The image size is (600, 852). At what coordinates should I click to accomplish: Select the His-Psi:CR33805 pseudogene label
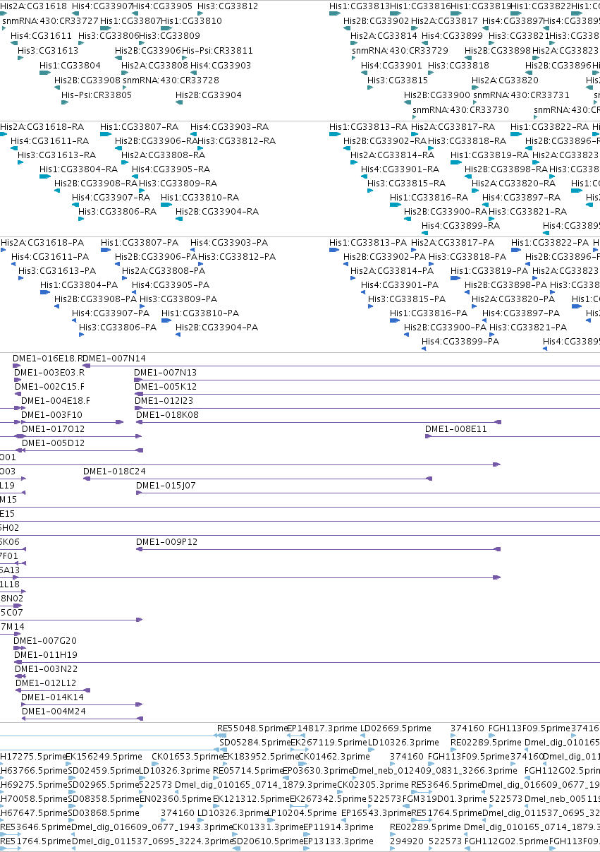(97, 95)
